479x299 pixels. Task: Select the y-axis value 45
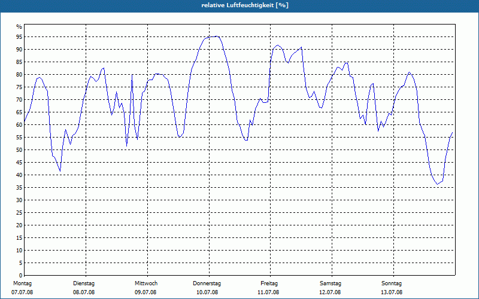coord(19,162)
